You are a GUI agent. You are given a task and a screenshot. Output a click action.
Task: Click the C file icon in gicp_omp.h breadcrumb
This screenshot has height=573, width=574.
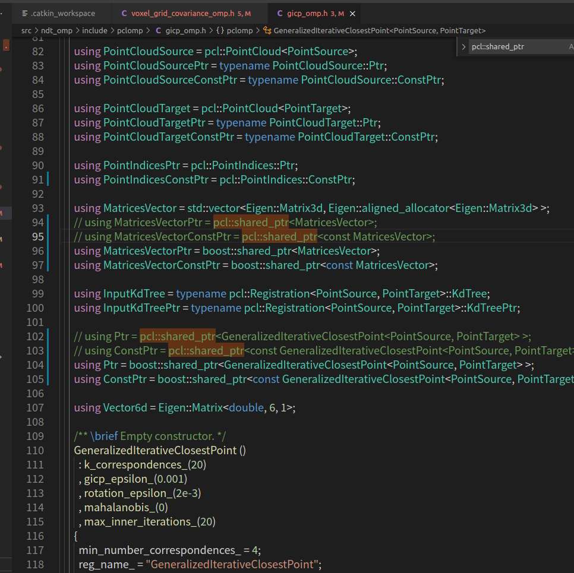click(x=159, y=31)
